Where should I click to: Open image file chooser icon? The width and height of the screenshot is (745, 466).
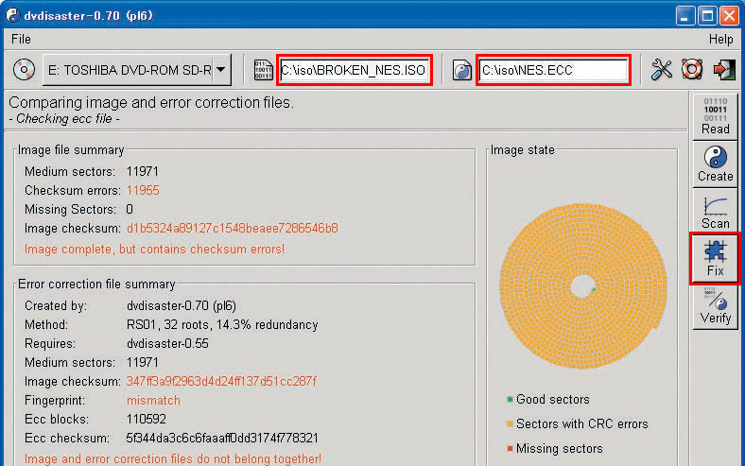coord(263,70)
